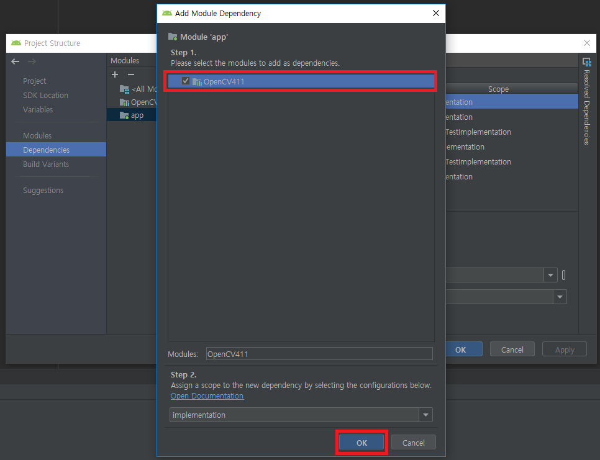Click the Android icon in Add Module Dependency title
Viewport: 600px width, 460px height.
coord(167,13)
